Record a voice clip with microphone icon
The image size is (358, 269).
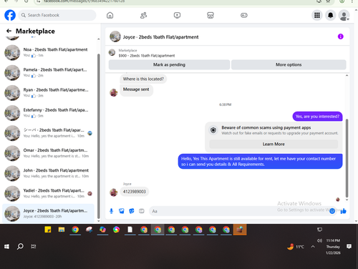(111, 211)
